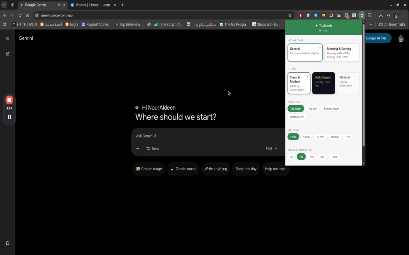Set position to Top Right
Image resolution: width=409 pixels, height=255 pixels.
click(296, 109)
